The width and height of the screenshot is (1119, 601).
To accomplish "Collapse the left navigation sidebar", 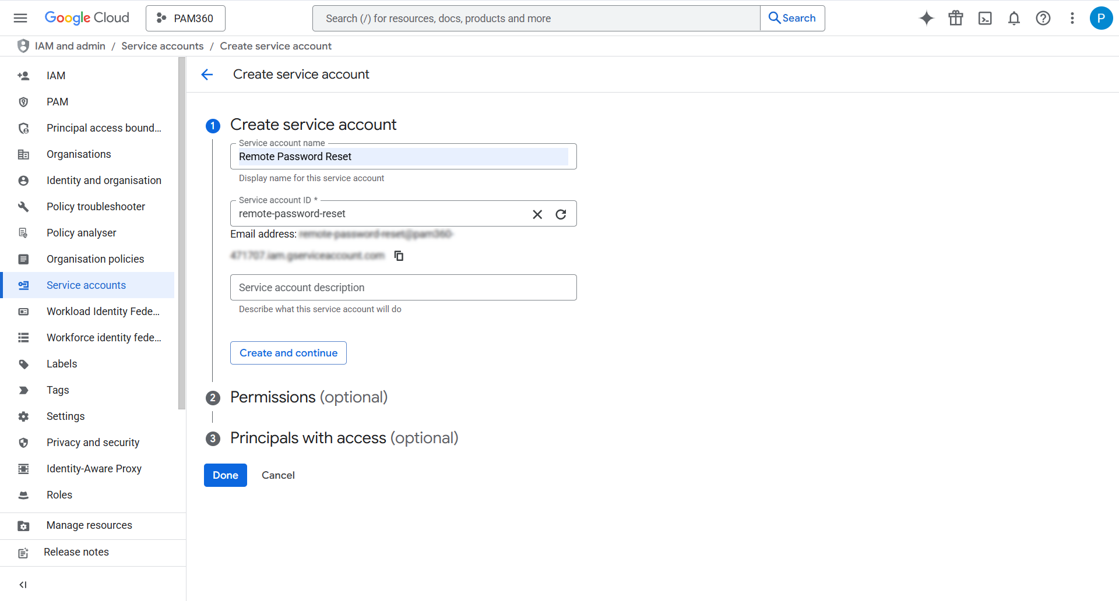I will pos(23,584).
